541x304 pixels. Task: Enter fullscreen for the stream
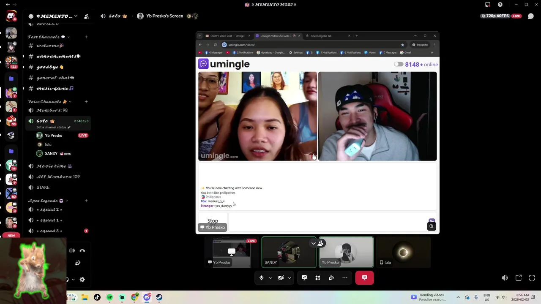532,278
